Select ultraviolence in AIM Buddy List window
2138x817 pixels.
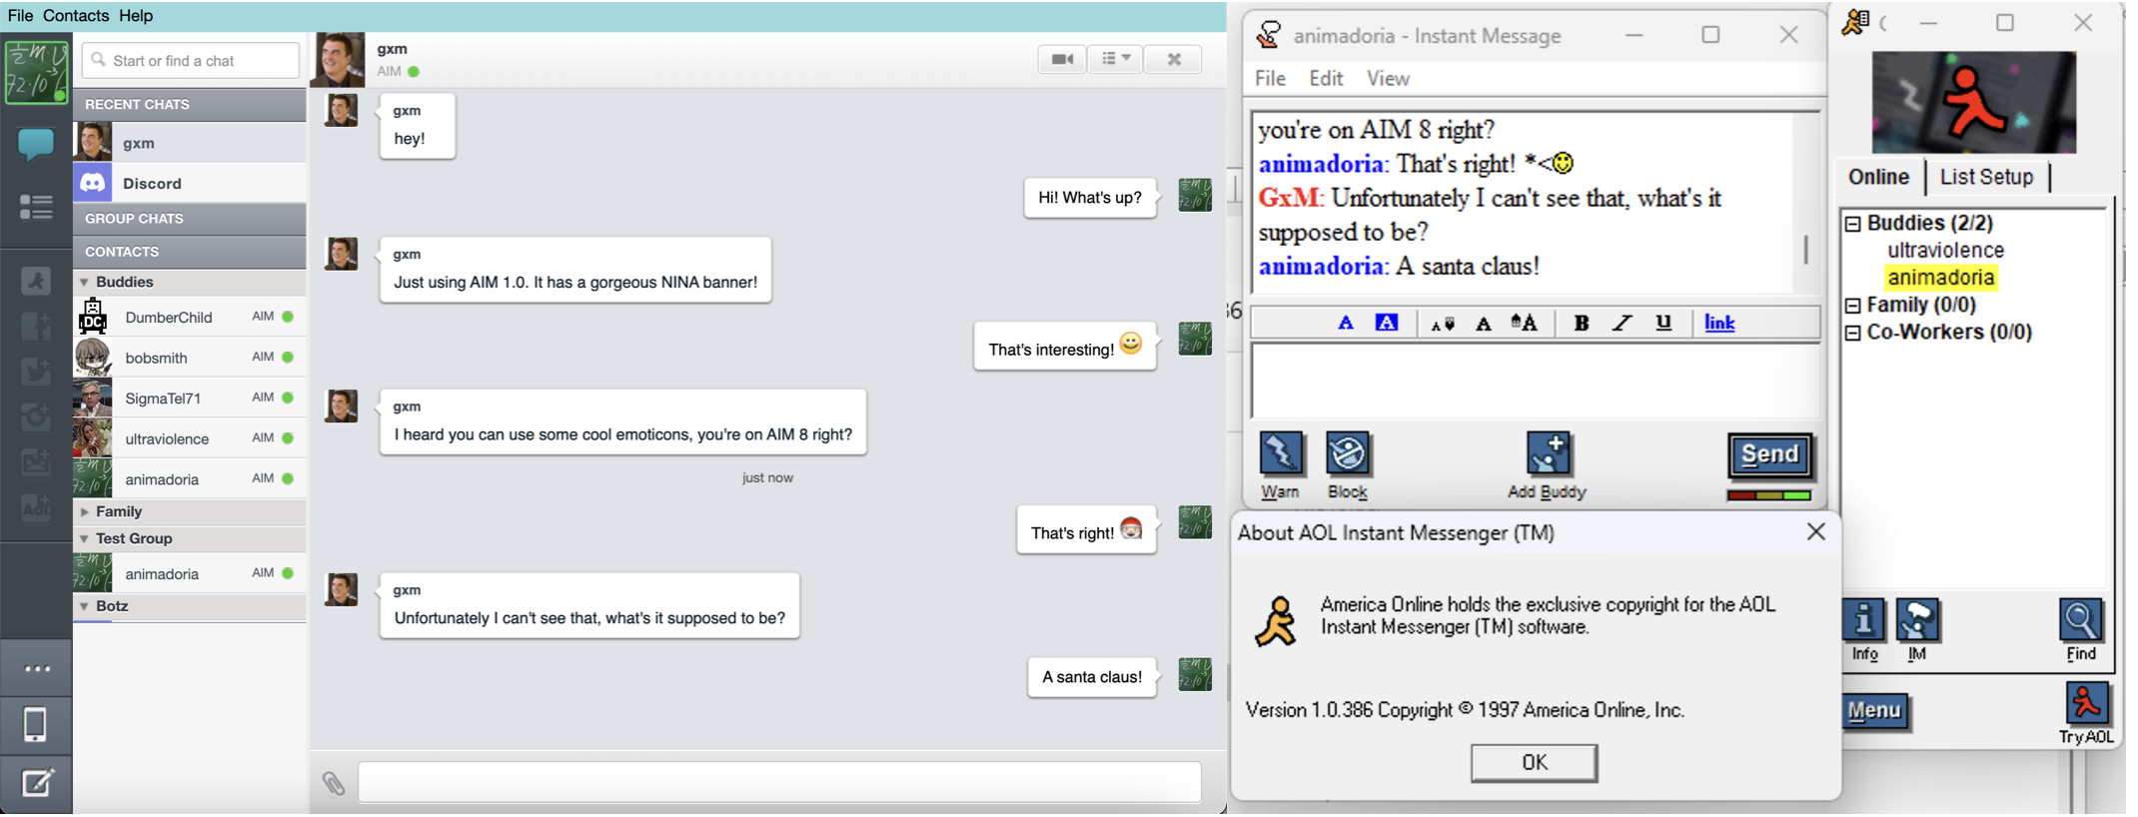(1945, 251)
